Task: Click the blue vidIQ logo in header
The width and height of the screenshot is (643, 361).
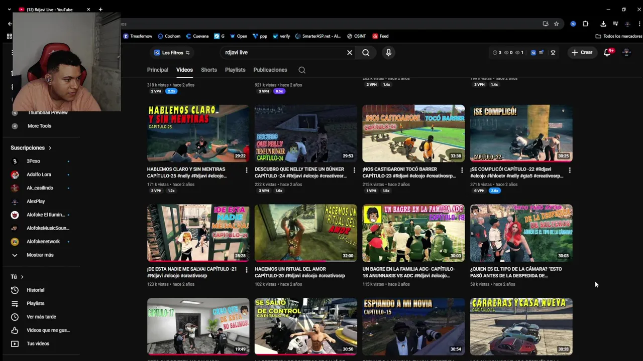Action: 533,53
